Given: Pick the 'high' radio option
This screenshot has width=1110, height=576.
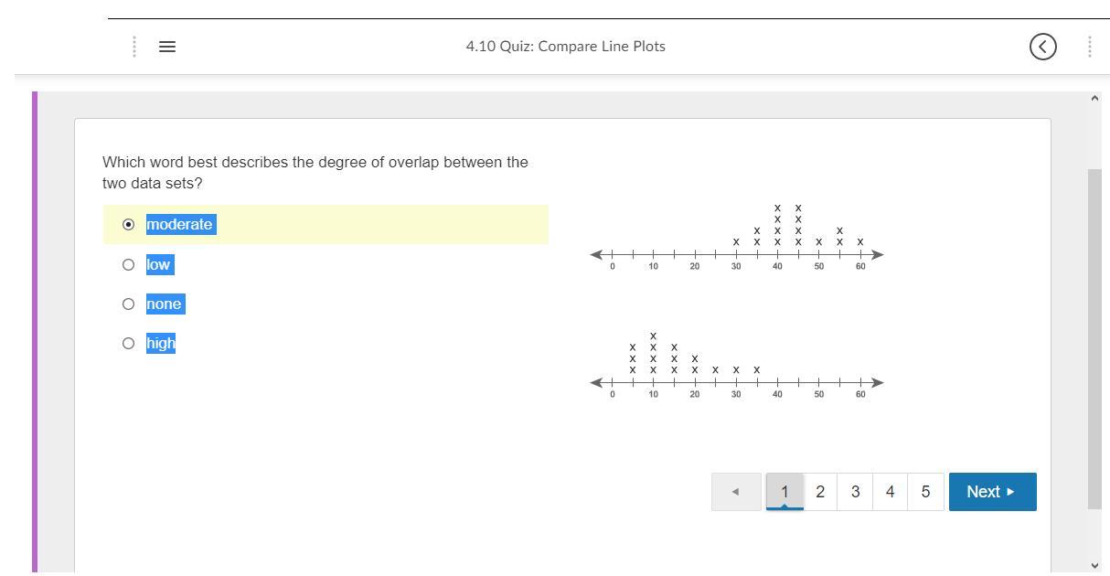Looking at the screenshot, I should click(x=128, y=344).
